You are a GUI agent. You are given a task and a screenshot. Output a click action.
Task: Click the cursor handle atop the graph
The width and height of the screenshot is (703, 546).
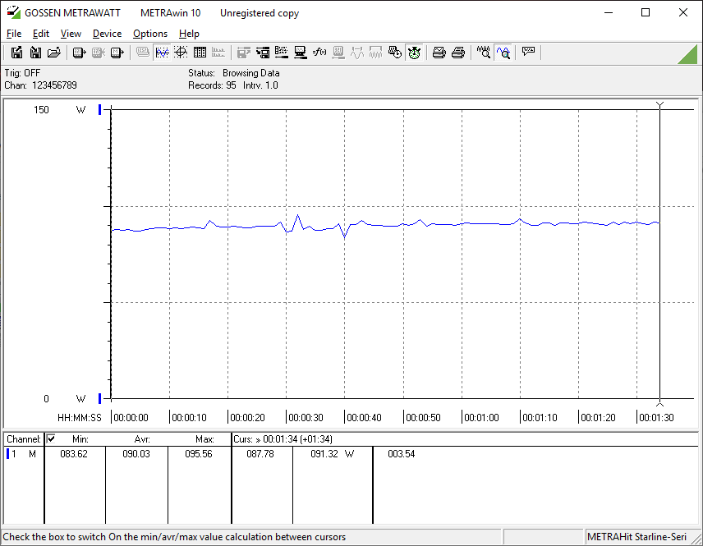tap(659, 105)
